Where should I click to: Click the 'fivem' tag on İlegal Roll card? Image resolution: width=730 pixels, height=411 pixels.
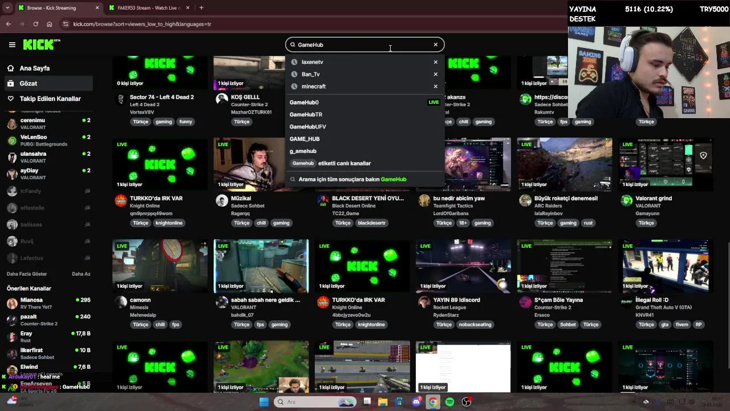pyautogui.click(x=682, y=325)
